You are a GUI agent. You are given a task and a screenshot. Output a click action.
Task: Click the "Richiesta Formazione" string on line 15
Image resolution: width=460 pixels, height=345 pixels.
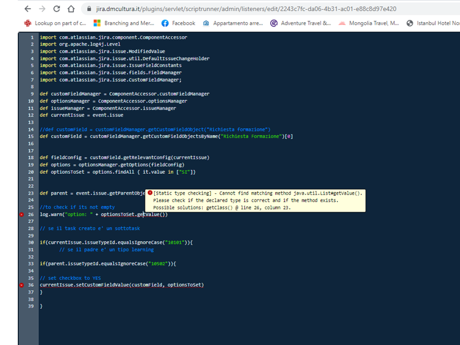(x=251, y=136)
